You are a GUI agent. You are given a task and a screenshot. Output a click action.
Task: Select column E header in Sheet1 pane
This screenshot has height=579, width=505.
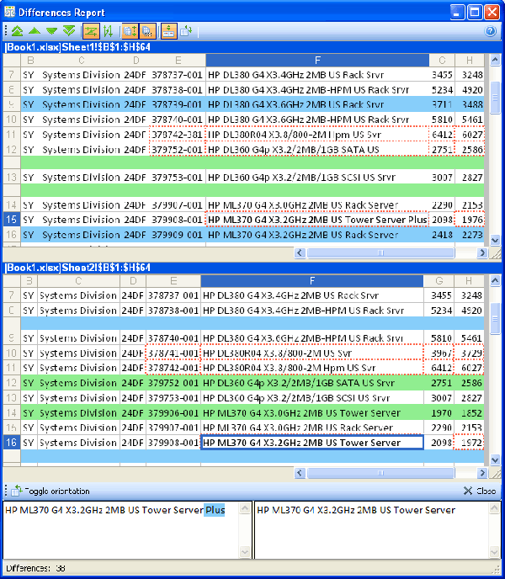coord(178,61)
